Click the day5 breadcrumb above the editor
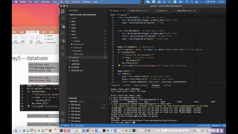 112,15
